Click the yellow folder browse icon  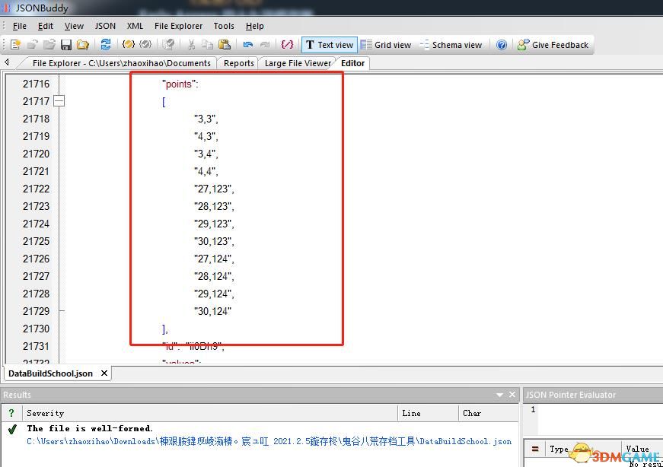[x=83, y=44]
